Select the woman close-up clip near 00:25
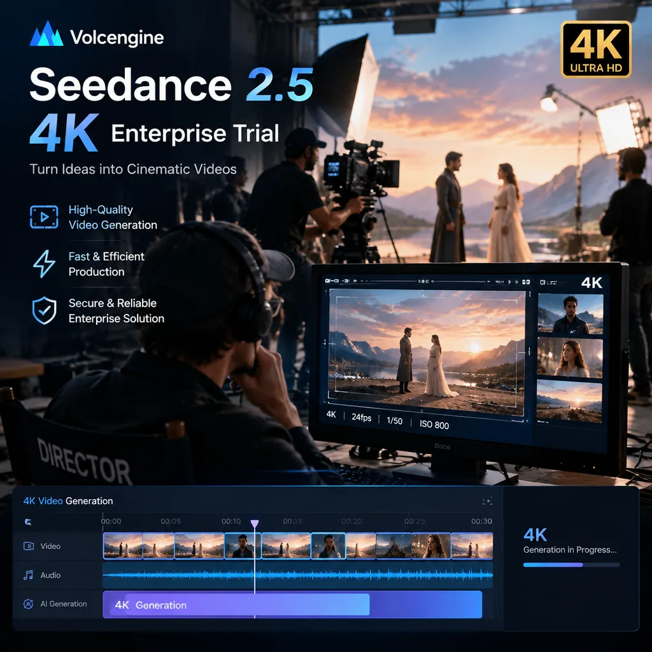The width and height of the screenshot is (652, 652). (431, 546)
